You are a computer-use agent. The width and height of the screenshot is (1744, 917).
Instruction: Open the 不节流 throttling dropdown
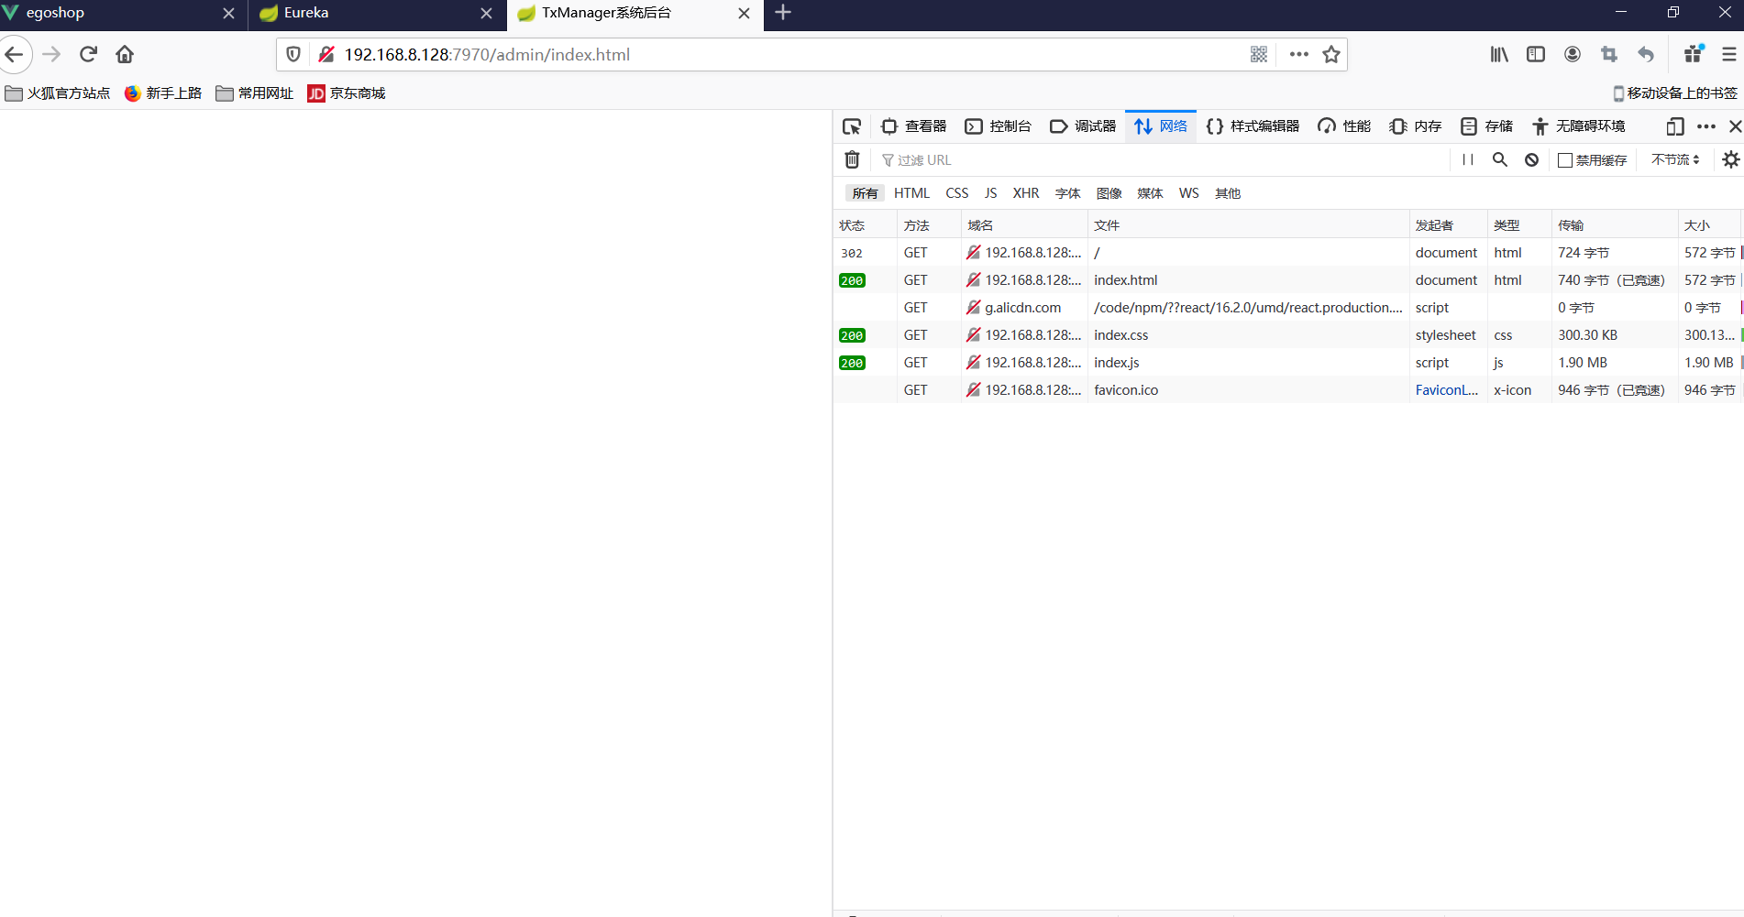click(x=1675, y=159)
